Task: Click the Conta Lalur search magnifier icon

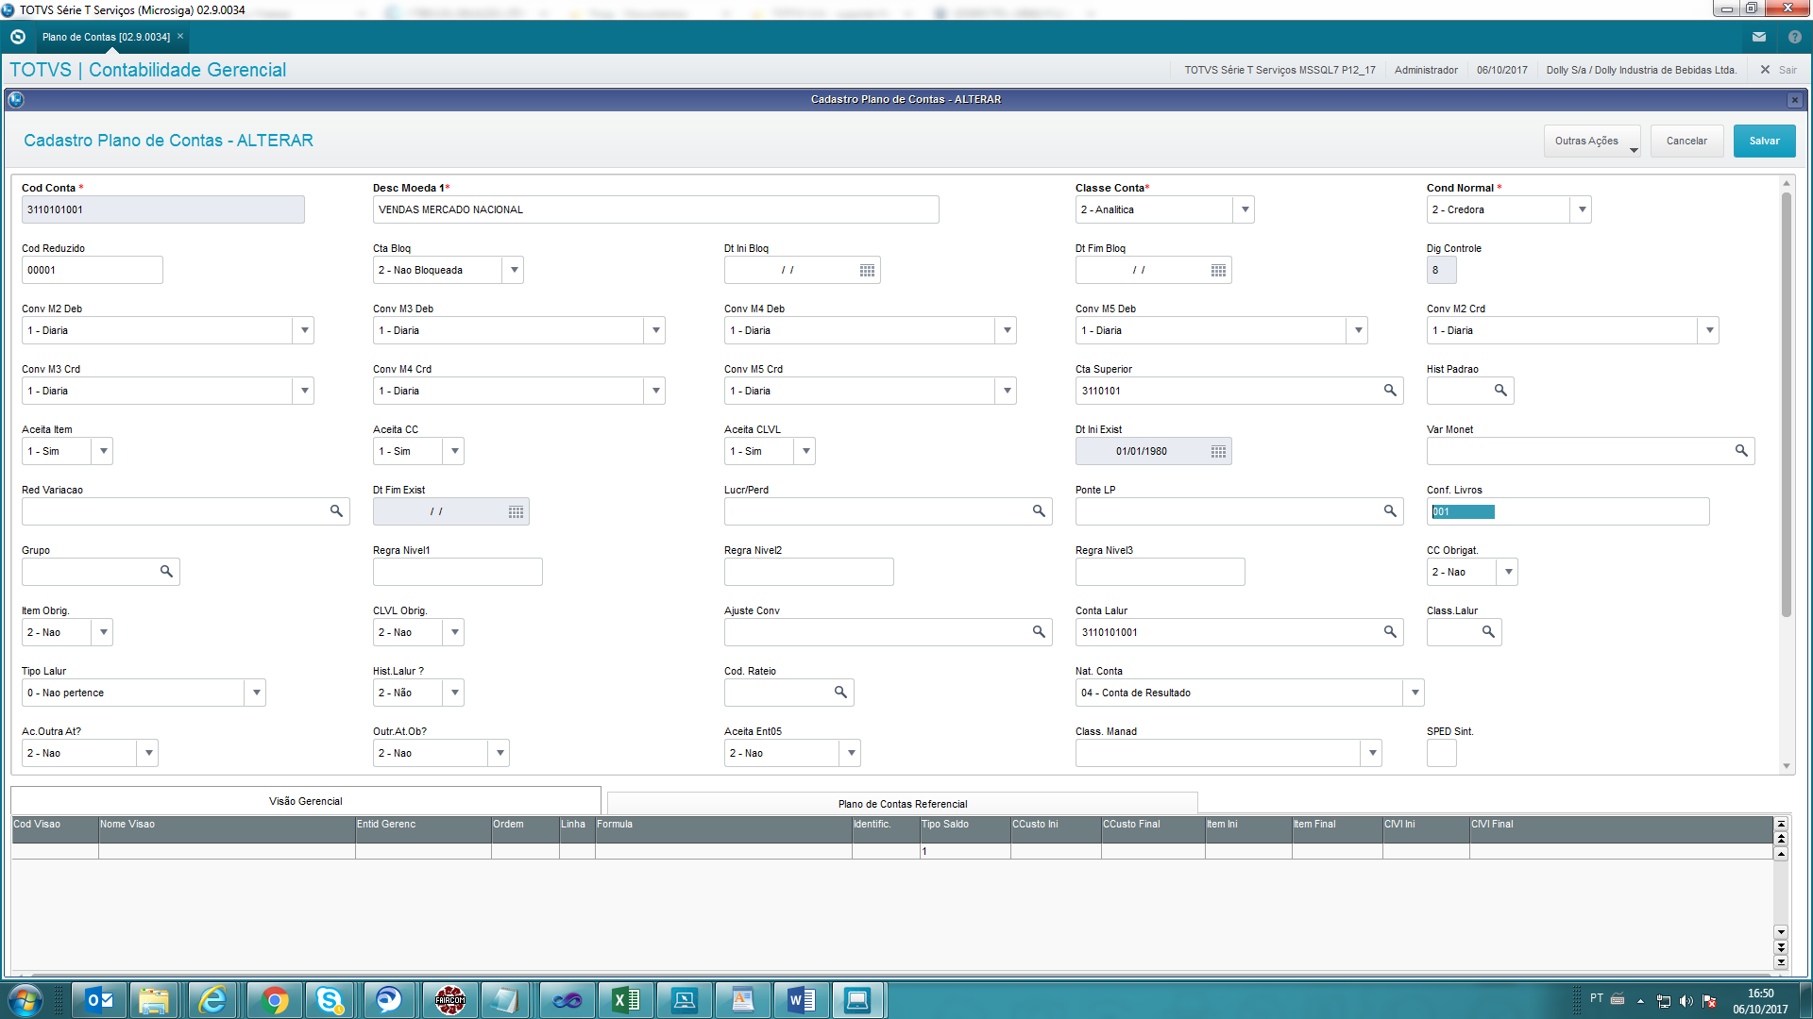Action: pos(1390,632)
